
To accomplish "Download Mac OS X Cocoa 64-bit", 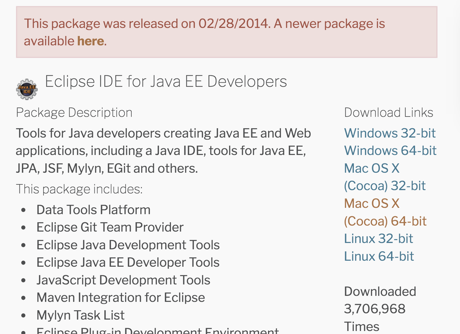I will tap(385, 212).
